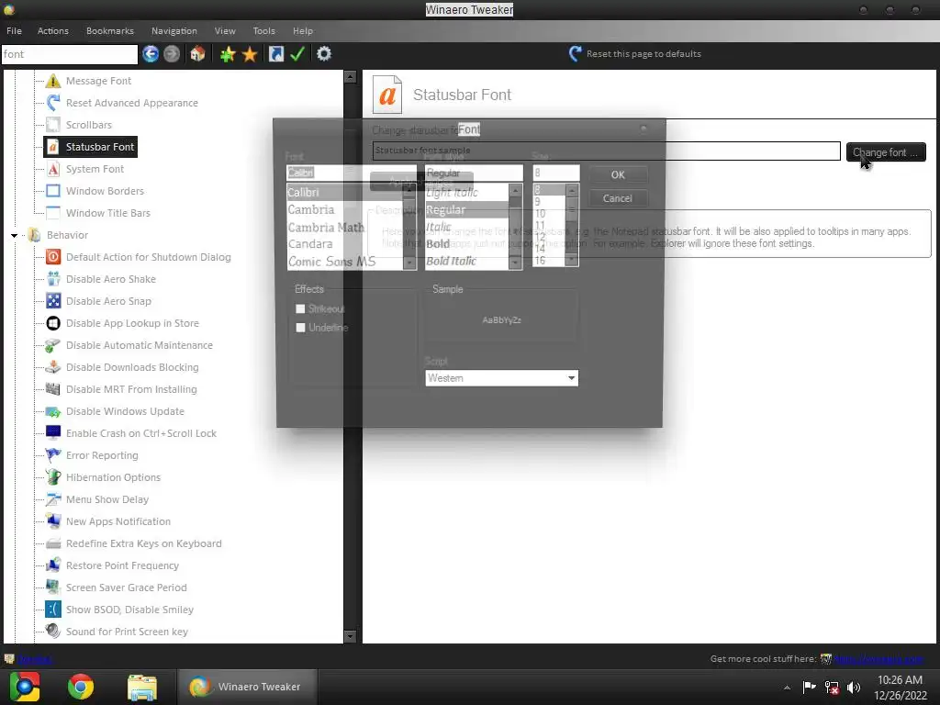Screen dimensions: 940x705
Task: Click Show BSOD, Disable Smiley icon
Action: 53,610
